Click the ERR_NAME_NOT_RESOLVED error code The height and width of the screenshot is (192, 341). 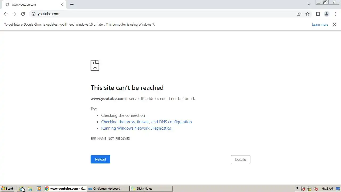110,139
